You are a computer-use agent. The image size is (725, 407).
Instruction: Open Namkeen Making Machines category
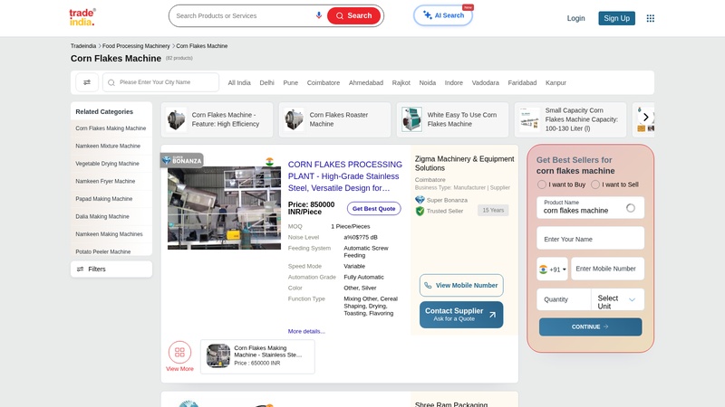point(109,234)
